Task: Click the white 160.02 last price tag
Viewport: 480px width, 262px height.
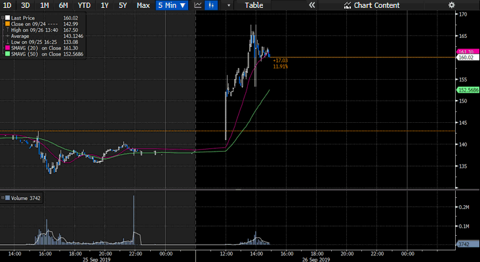Action: tap(468, 57)
